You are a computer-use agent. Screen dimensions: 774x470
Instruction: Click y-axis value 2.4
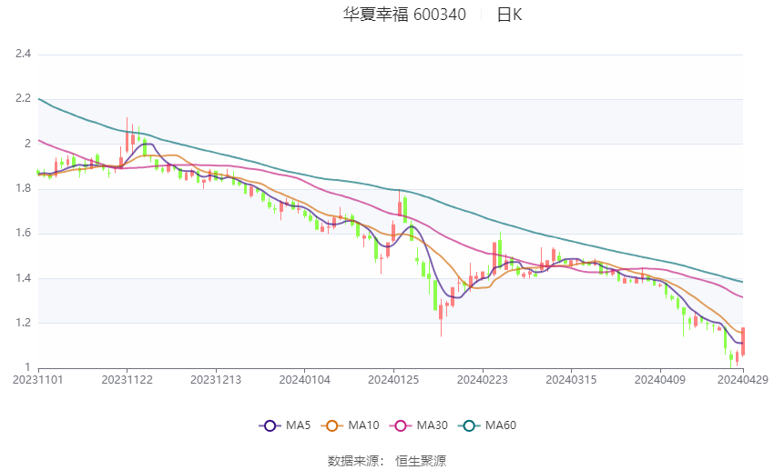23,54
